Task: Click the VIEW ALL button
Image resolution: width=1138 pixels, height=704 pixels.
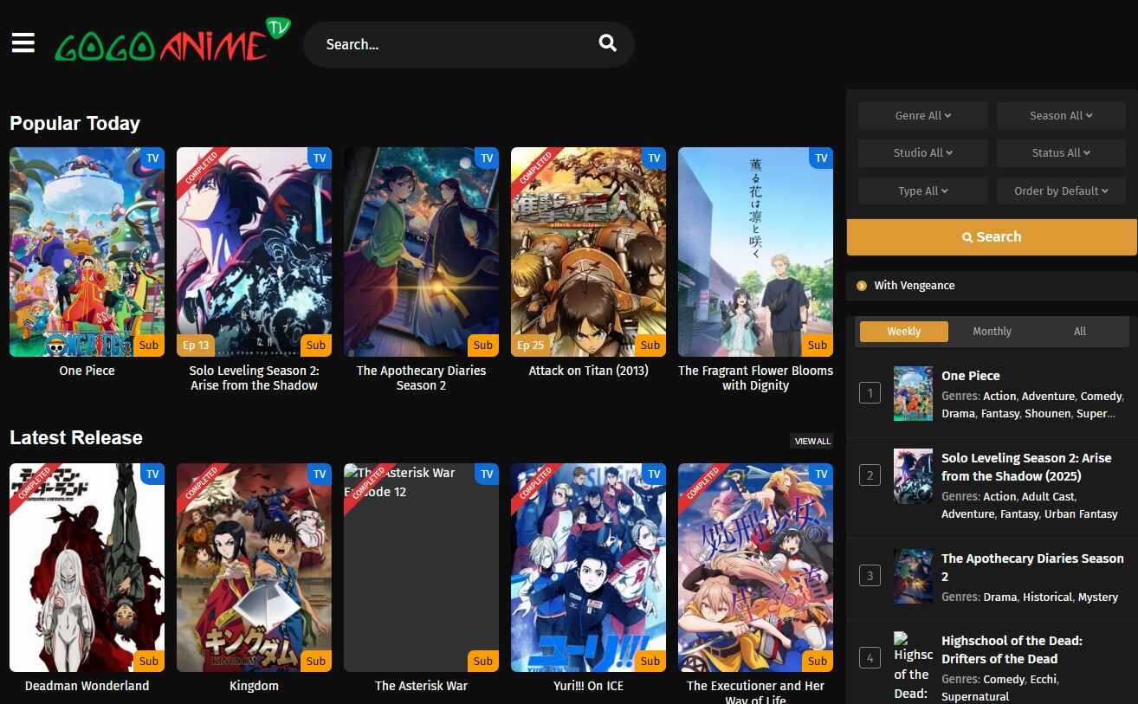Action: (812, 441)
